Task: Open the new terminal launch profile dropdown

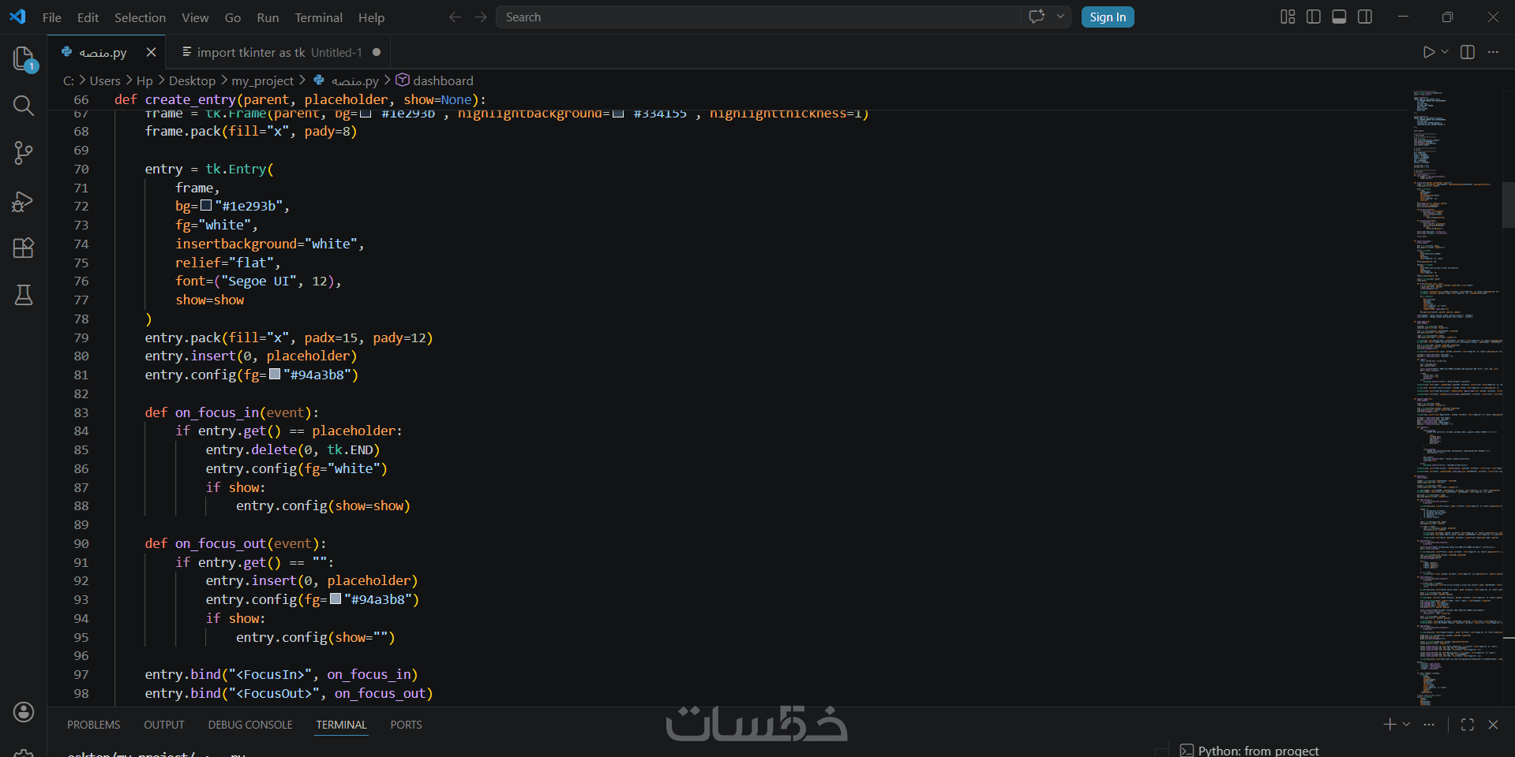Action: [1406, 725]
